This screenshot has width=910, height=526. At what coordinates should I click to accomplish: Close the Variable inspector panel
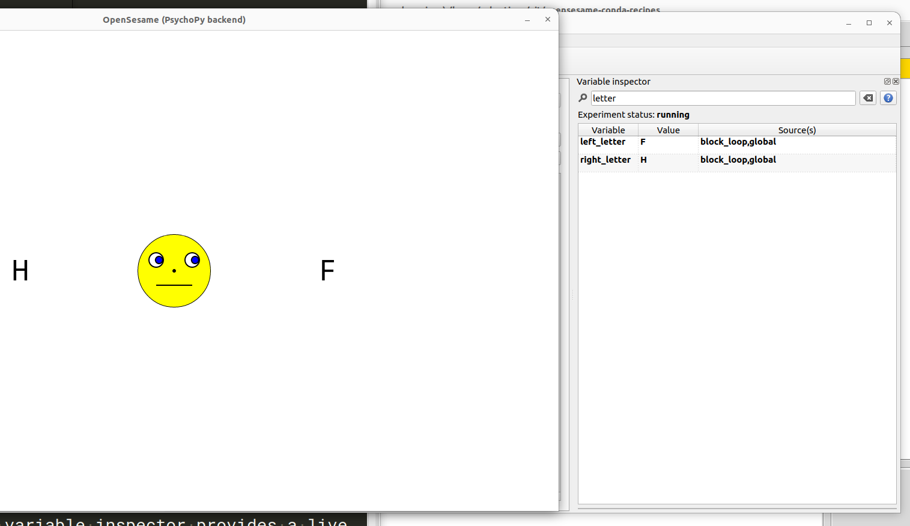click(895, 81)
